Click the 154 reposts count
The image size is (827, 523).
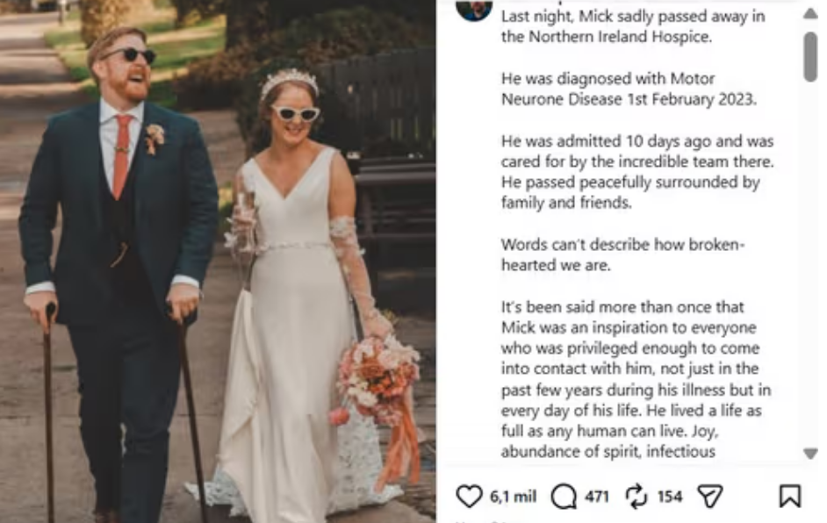tap(670, 497)
